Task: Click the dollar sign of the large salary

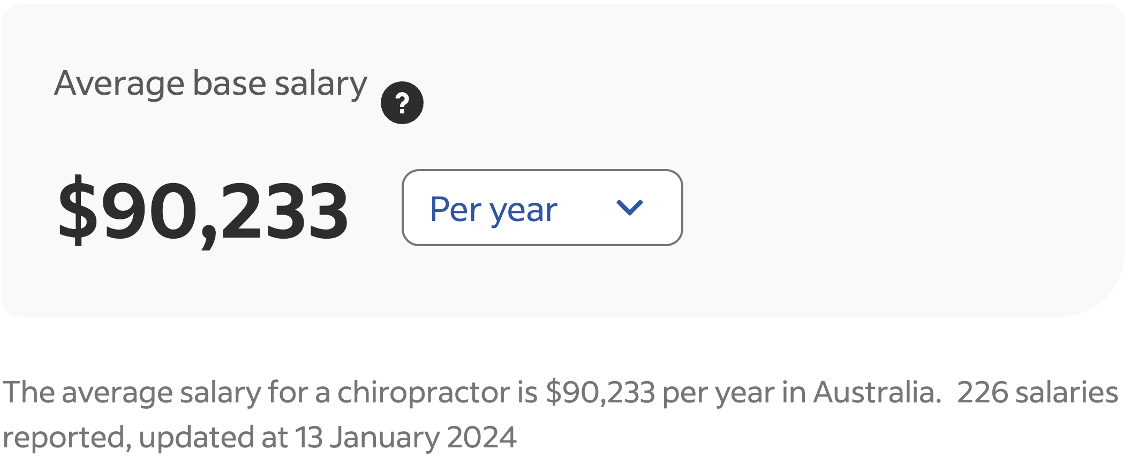Action: (x=78, y=210)
